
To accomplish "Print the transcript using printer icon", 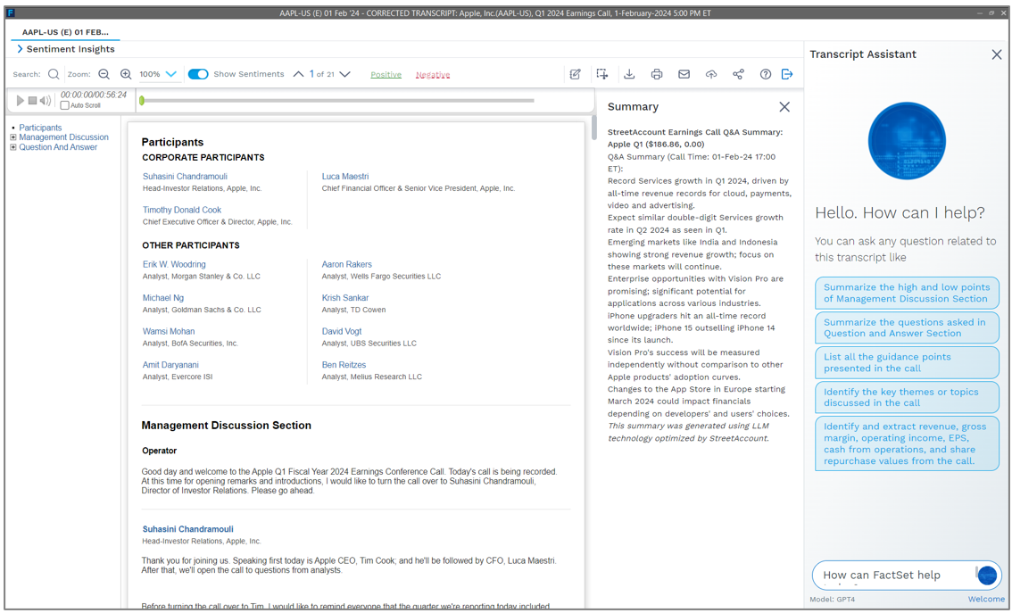I will click(x=657, y=75).
